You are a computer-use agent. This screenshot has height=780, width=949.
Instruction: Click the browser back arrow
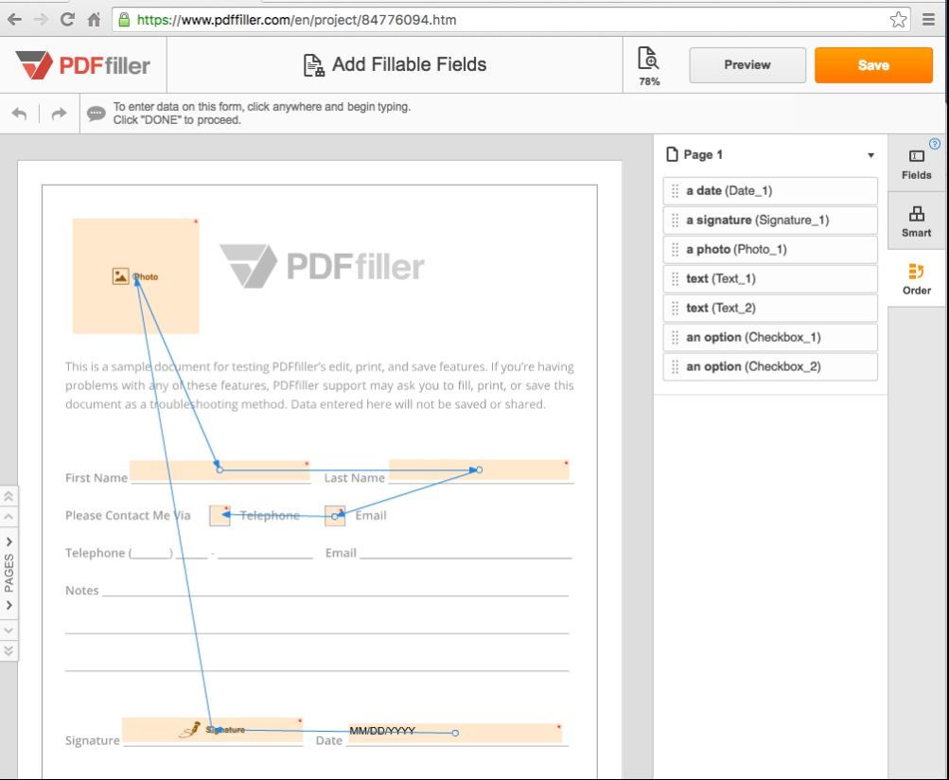coord(14,20)
